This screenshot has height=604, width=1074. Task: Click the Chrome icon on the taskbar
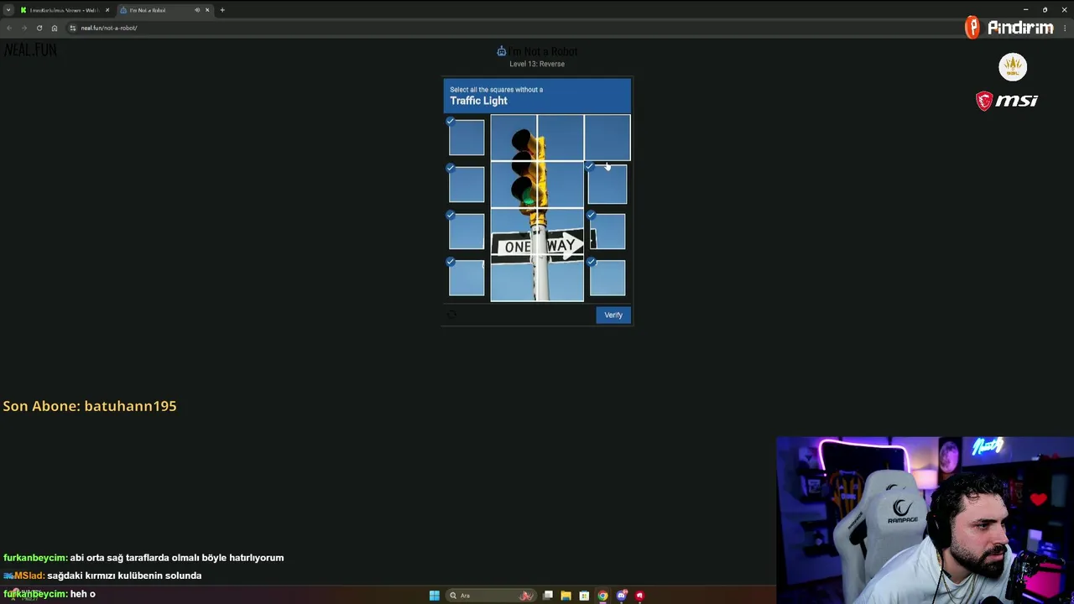pos(602,596)
